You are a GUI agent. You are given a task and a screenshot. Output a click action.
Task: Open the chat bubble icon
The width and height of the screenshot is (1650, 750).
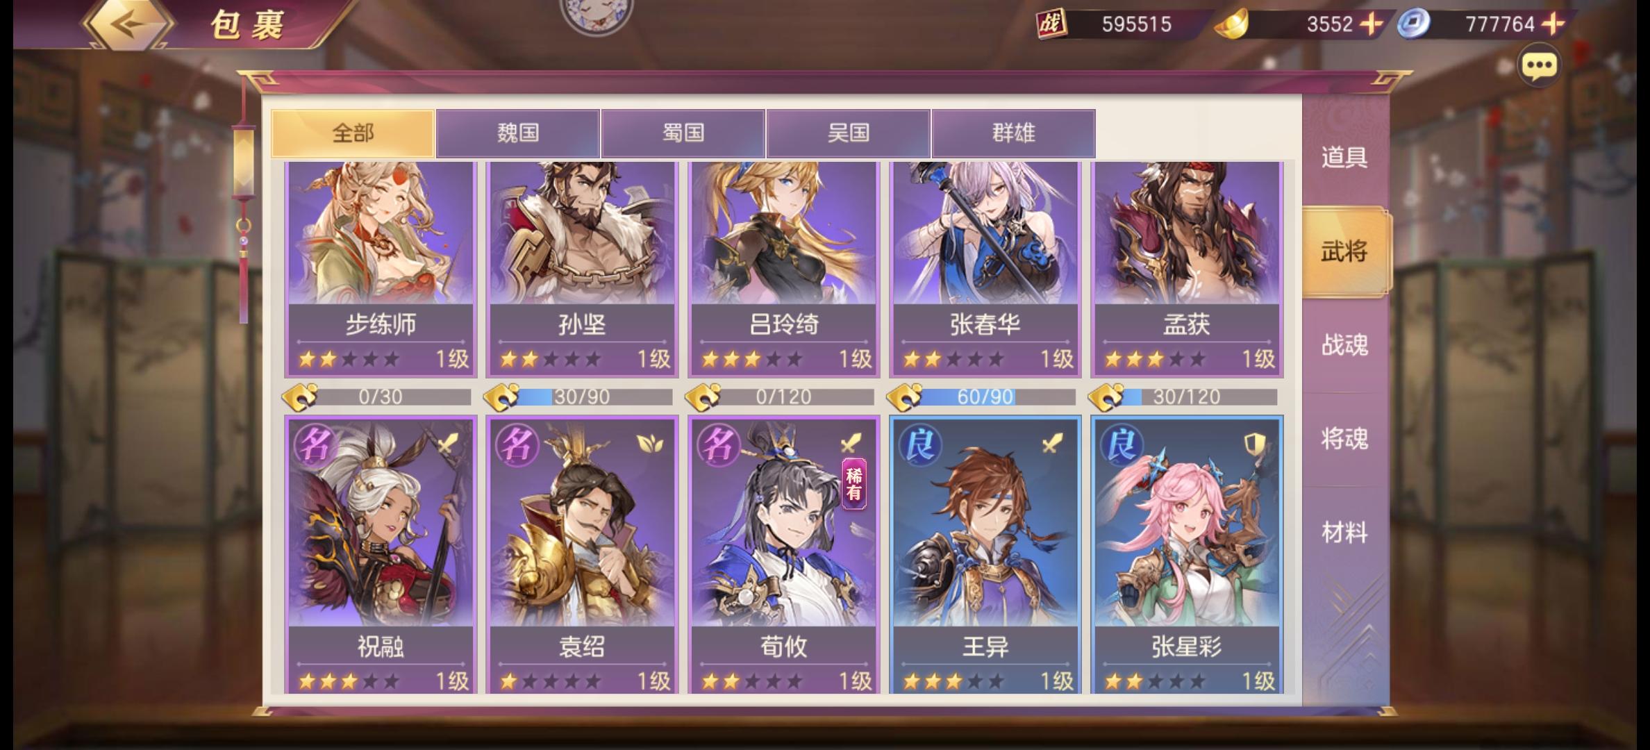tap(1540, 67)
